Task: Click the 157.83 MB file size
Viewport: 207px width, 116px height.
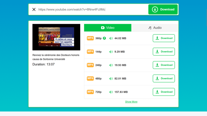Action: pos(121,92)
